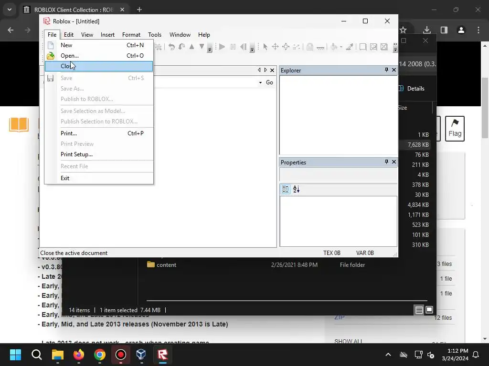Click the Lock tool icon

[309, 47]
